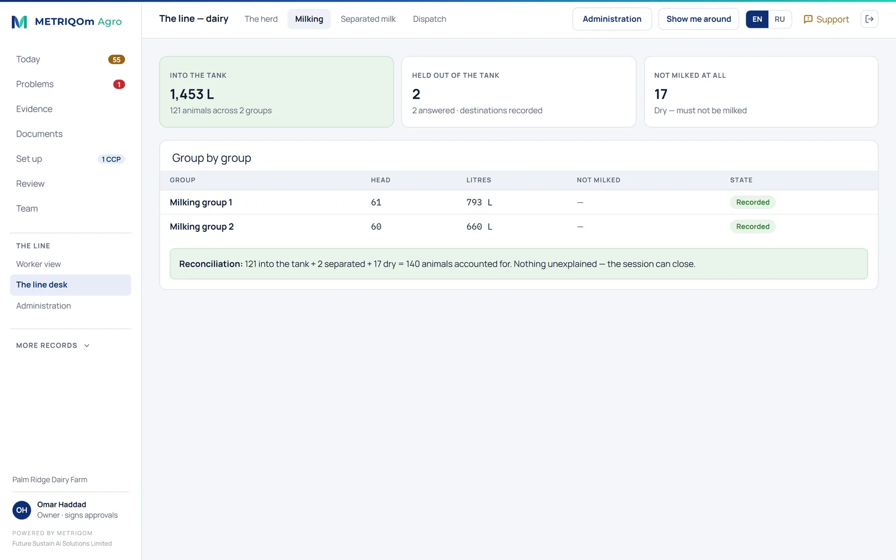Screen dimensions: 896x560
Task: Click the 793 L litres value
Action: tap(479, 202)
